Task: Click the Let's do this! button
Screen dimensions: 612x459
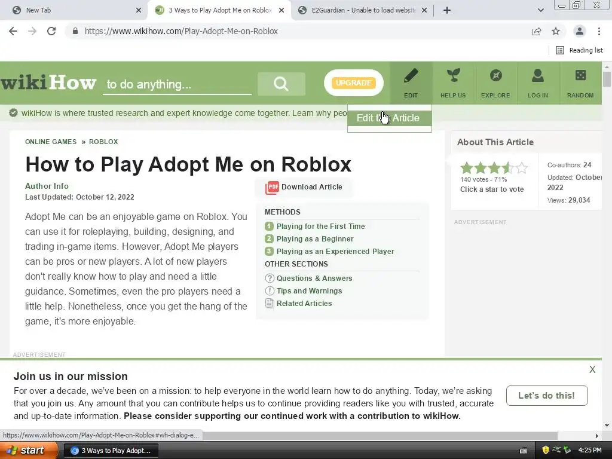Action: [x=547, y=396]
